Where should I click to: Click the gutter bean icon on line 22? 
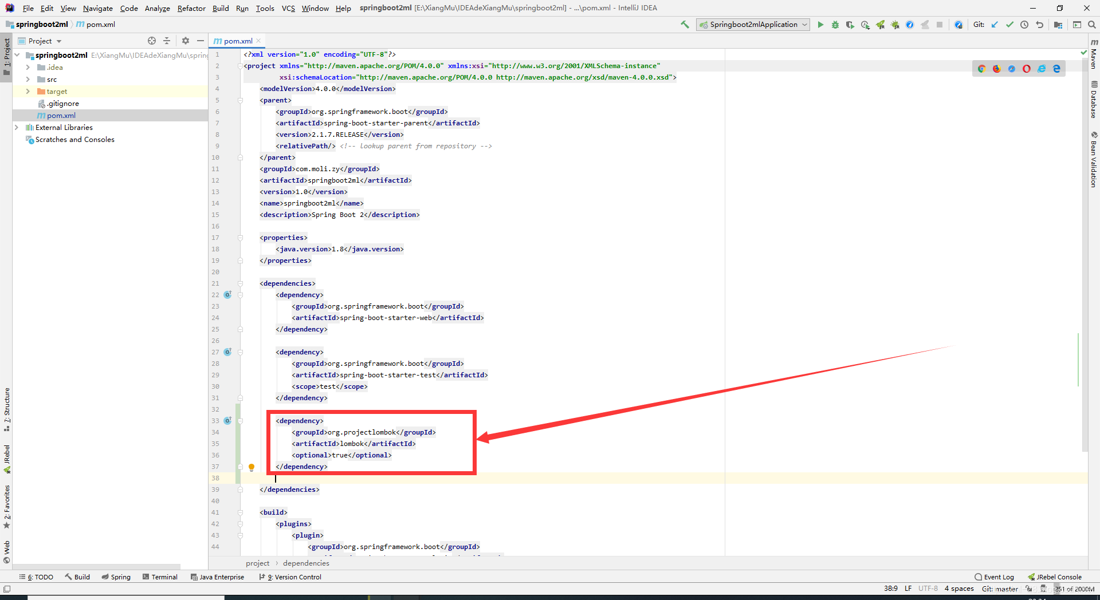(227, 295)
